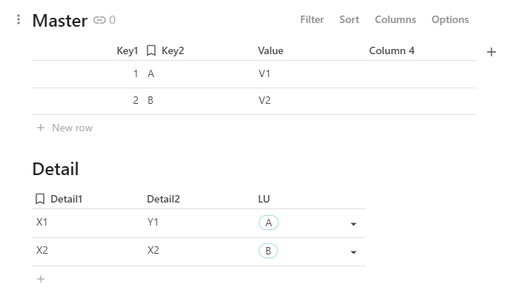The width and height of the screenshot is (530, 299).
Task: Click the bookmark icon on Key2 column
Action: [x=151, y=51]
